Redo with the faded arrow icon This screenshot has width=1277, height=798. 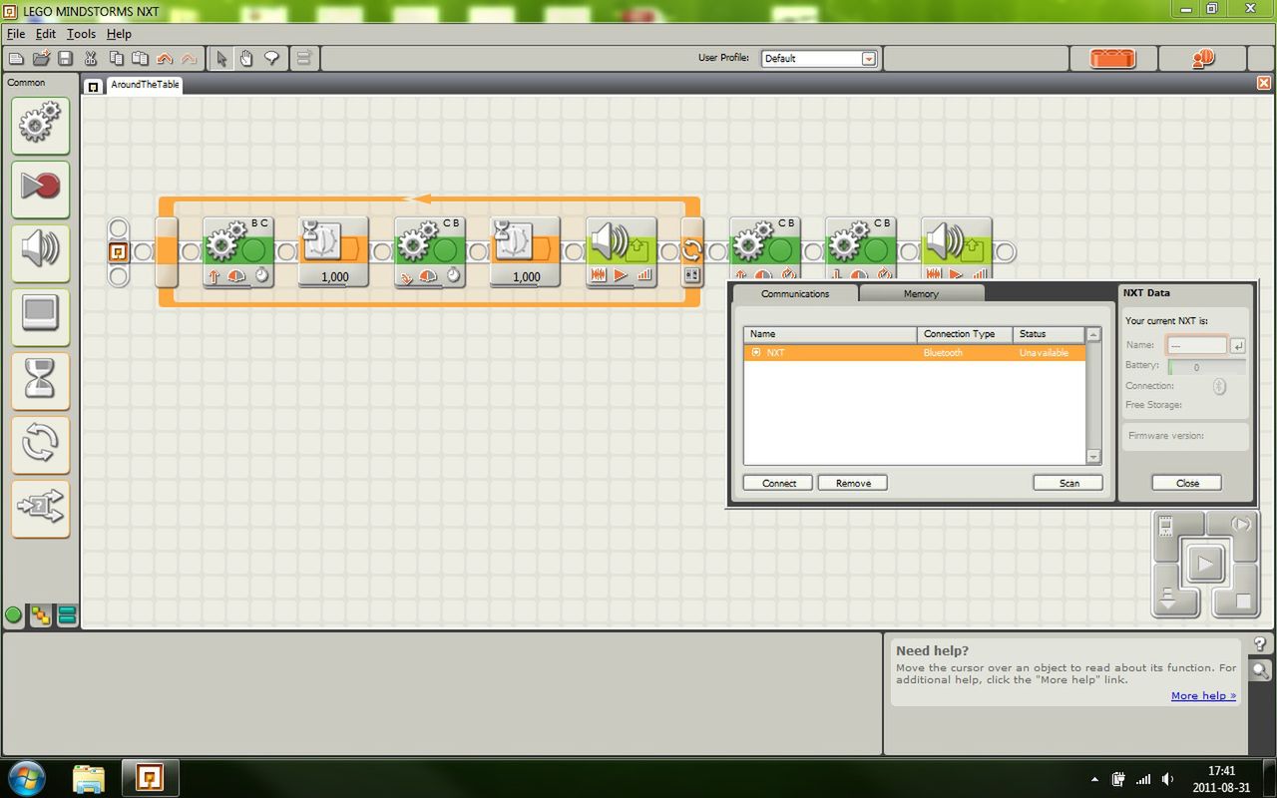190,59
